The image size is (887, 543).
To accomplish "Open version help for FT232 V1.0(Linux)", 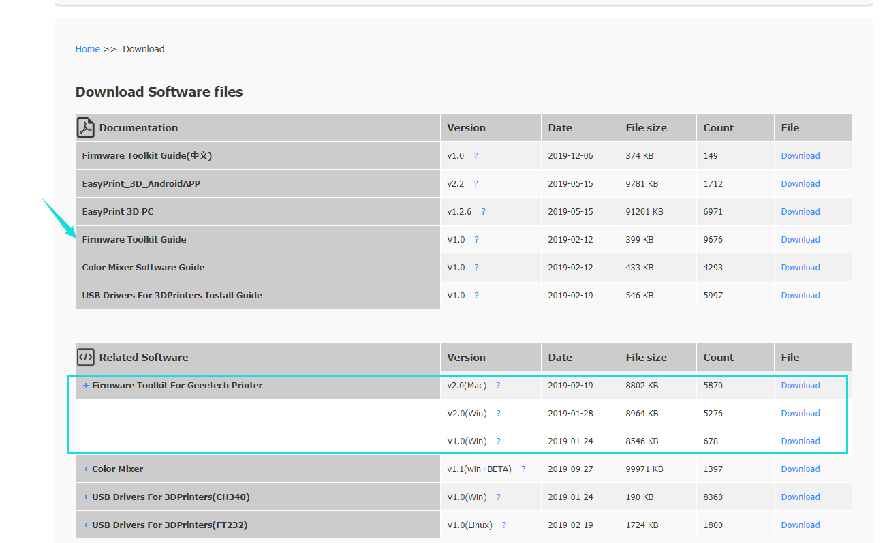I will tap(504, 525).
